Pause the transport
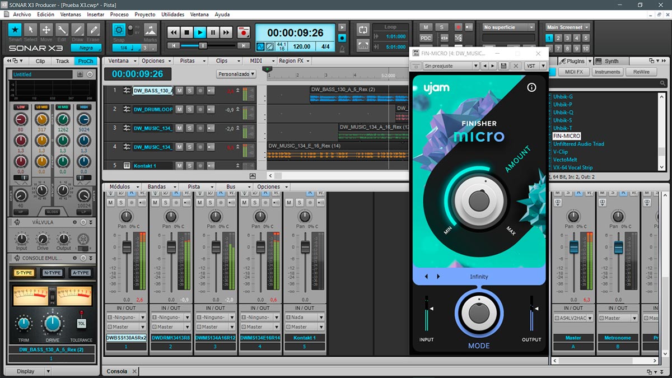672x378 pixels. (x=213, y=33)
